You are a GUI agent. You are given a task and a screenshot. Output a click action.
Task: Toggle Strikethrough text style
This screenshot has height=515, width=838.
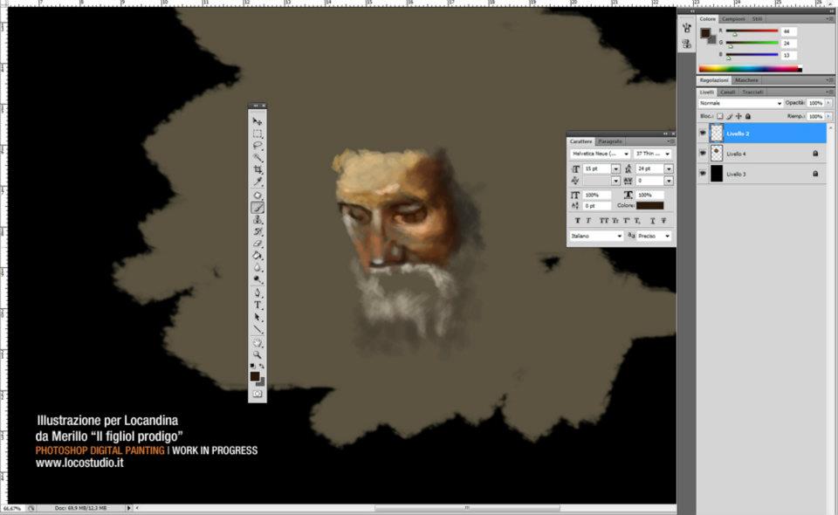pos(663,220)
